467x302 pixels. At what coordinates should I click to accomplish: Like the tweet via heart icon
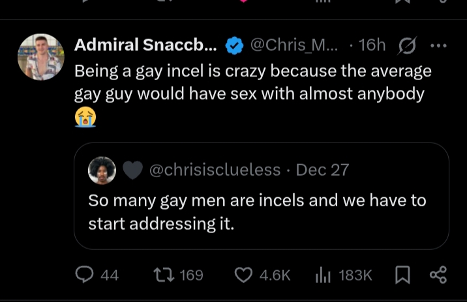[243, 275]
